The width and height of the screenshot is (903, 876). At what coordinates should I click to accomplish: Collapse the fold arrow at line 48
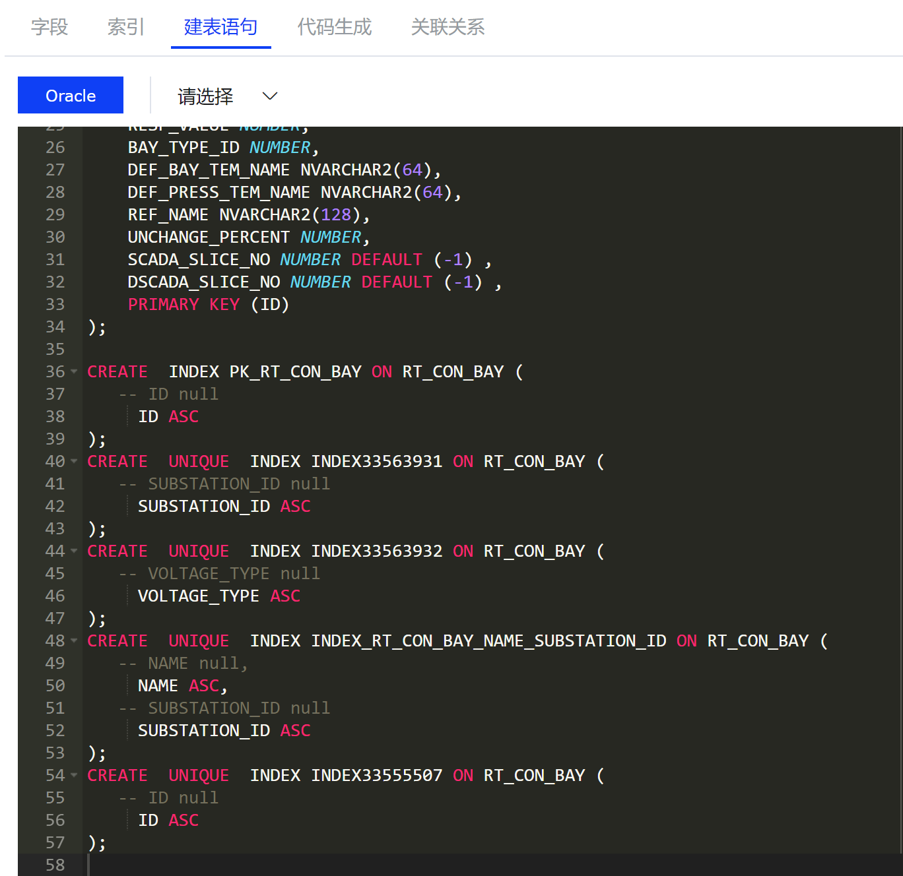74,641
